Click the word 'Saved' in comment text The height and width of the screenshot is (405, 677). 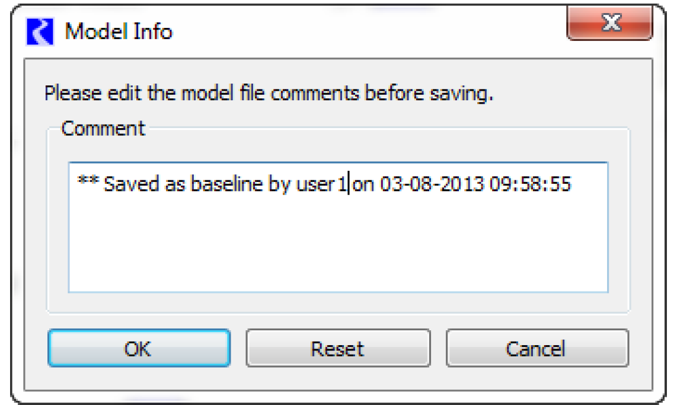(129, 184)
